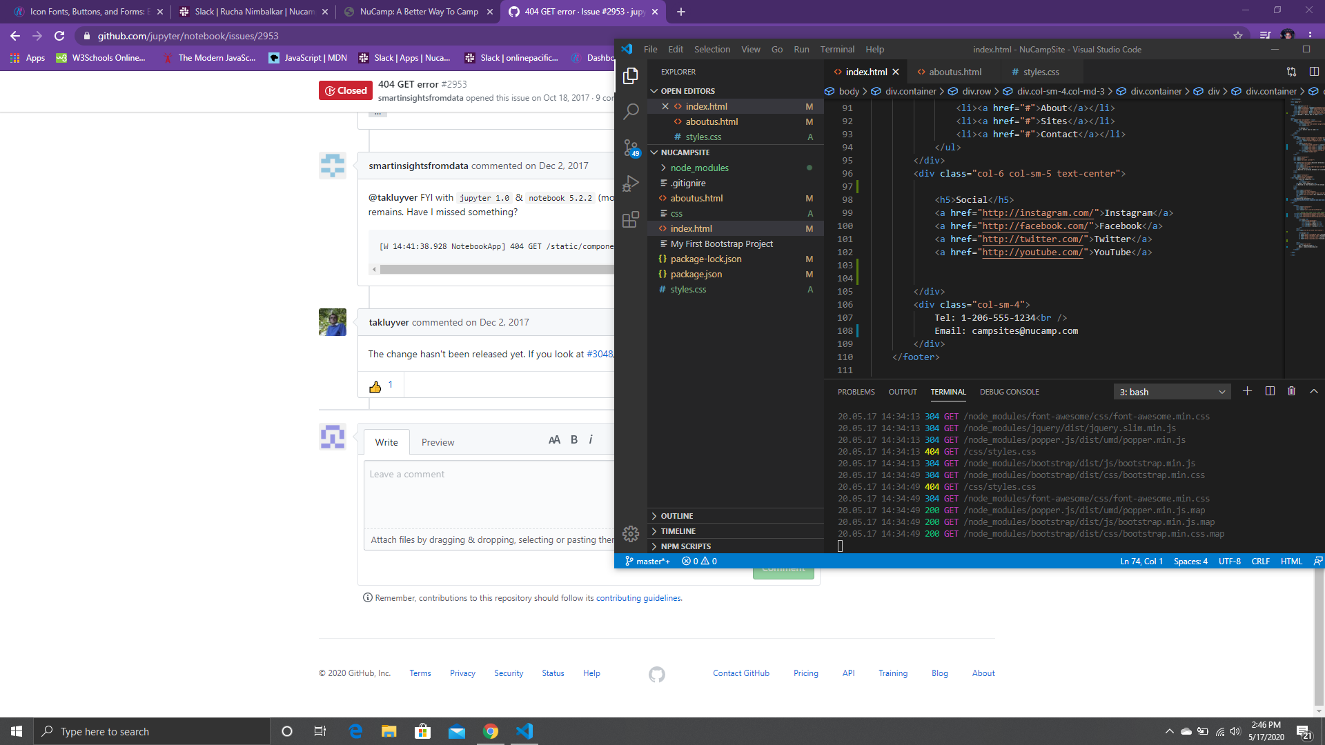The width and height of the screenshot is (1325, 745).
Task: Open Task View on the taskbar
Action: pos(320,731)
